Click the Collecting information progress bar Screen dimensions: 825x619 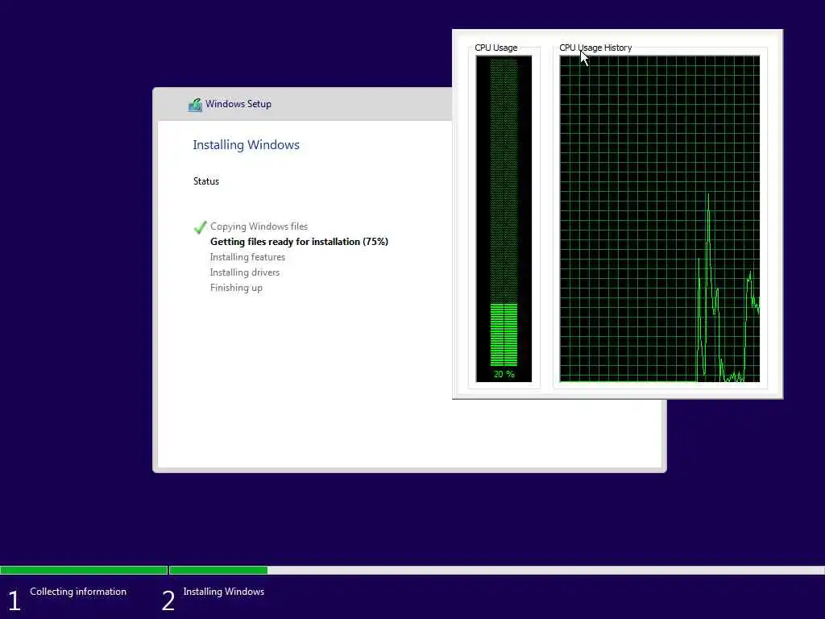(84, 570)
